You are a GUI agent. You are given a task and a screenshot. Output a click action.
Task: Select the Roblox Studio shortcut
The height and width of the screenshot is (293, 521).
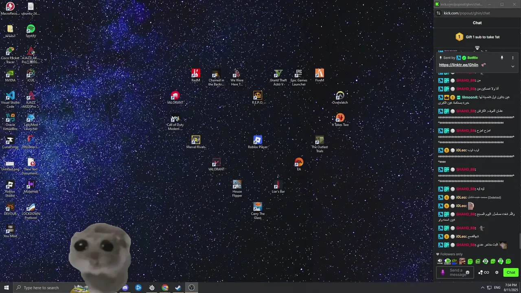click(x=10, y=189)
